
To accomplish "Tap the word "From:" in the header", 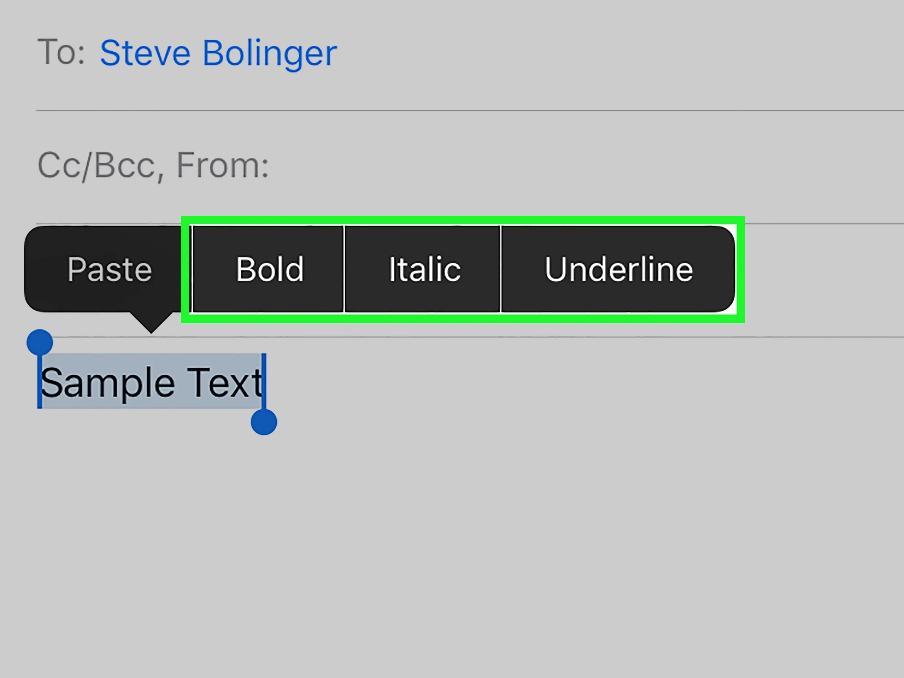I will point(222,165).
